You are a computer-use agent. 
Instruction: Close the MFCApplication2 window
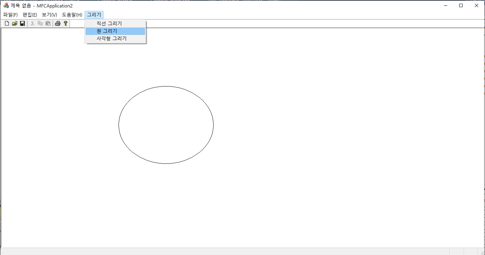(x=477, y=5)
